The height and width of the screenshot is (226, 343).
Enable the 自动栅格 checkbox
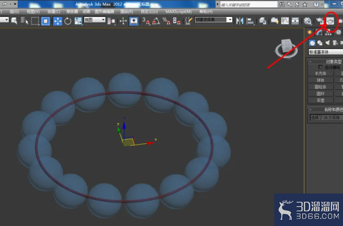tap(321, 67)
